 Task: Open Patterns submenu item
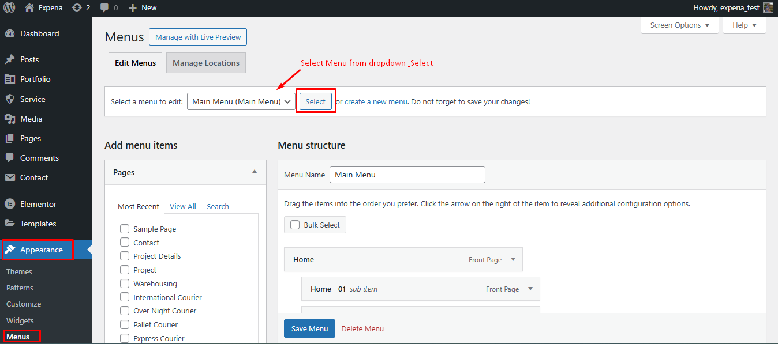(x=20, y=288)
